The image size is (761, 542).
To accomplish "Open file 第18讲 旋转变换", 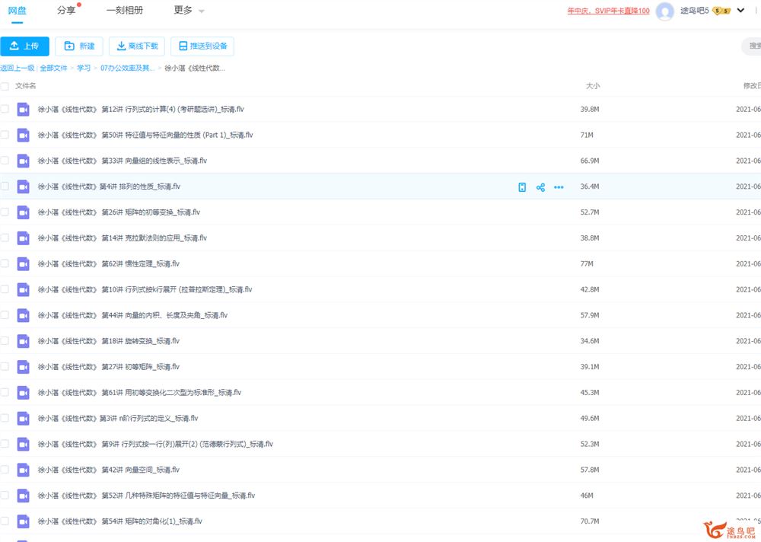I will [x=109, y=341].
